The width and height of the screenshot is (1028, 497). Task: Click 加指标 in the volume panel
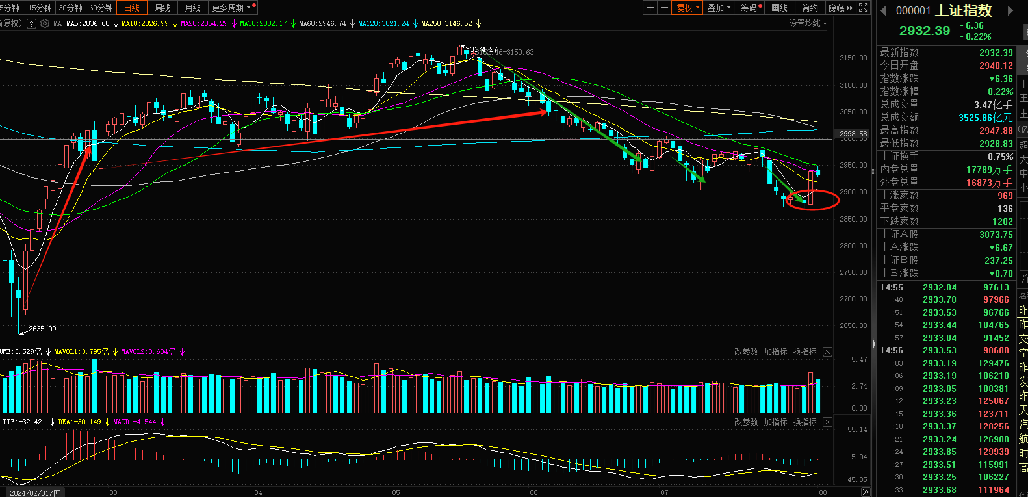coord(775,351)
